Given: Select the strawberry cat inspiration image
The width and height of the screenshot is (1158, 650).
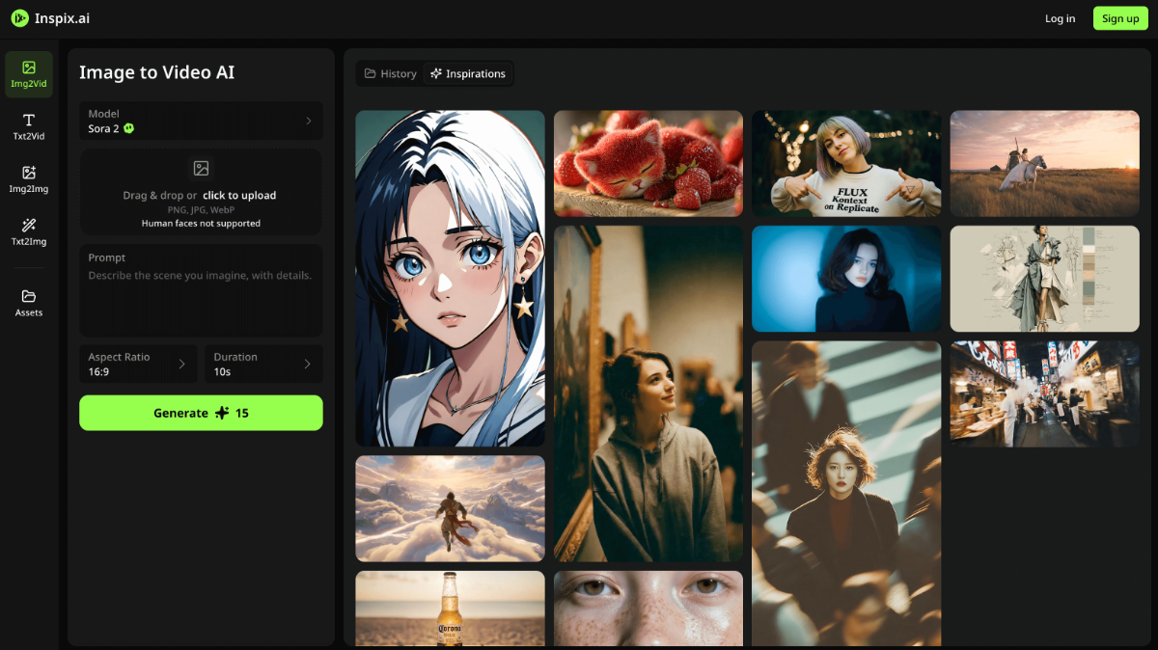Looking at the screenshot, I should pos(648,163).
